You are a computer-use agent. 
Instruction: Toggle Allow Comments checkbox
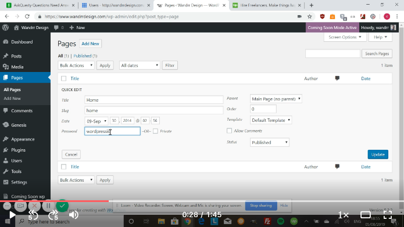[x=229, y=131]
